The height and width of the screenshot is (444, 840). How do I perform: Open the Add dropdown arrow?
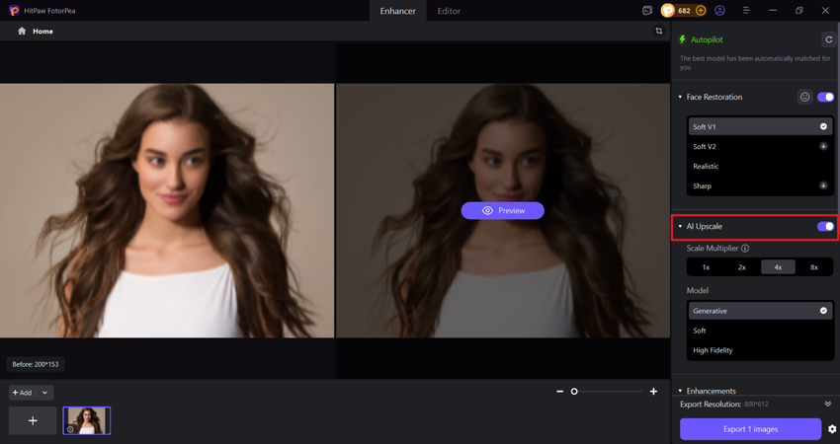point(45,393)
